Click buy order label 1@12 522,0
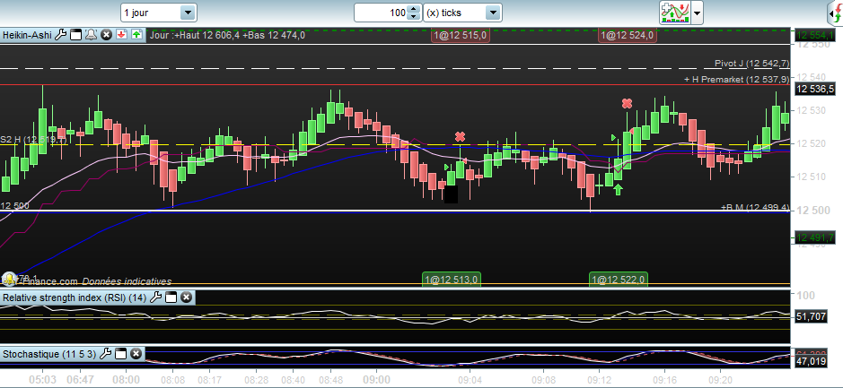This screenshot has height=388, width=843. [x=619, y=279]
